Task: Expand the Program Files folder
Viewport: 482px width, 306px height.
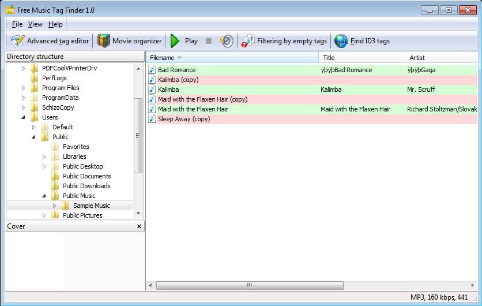Action: pyautogui.click(x=24, y=88)
